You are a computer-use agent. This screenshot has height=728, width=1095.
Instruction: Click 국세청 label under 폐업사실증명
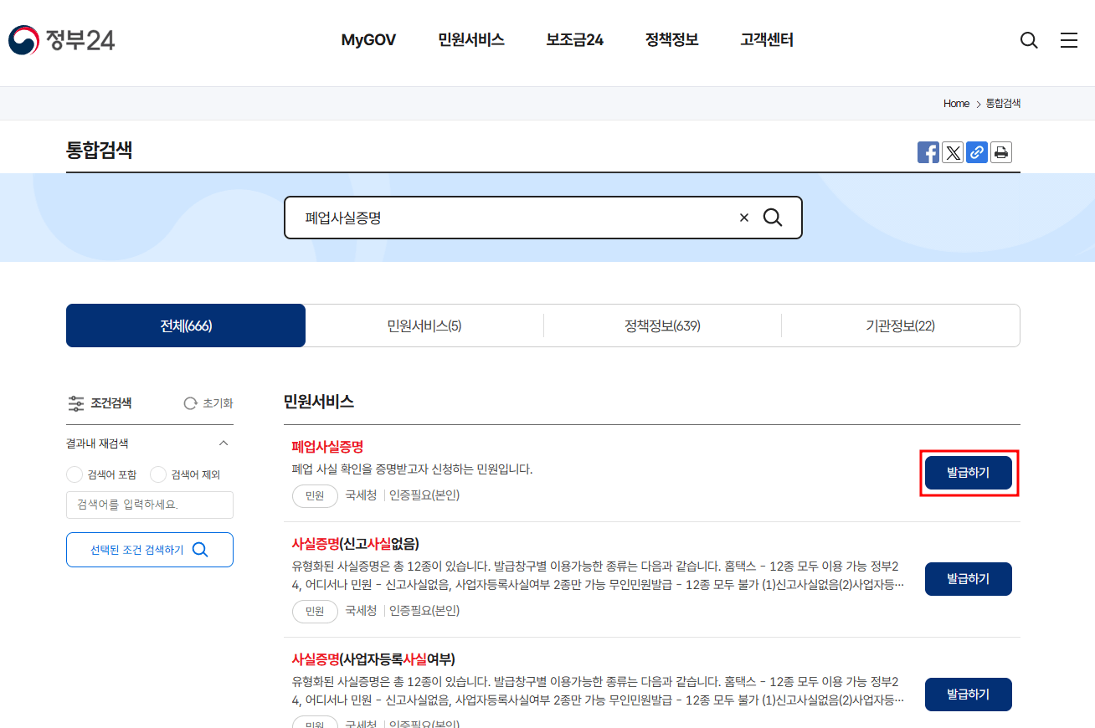(361, 495)
